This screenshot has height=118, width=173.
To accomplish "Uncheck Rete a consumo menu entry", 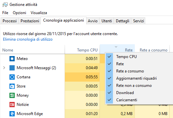I will tap(139, 71).
